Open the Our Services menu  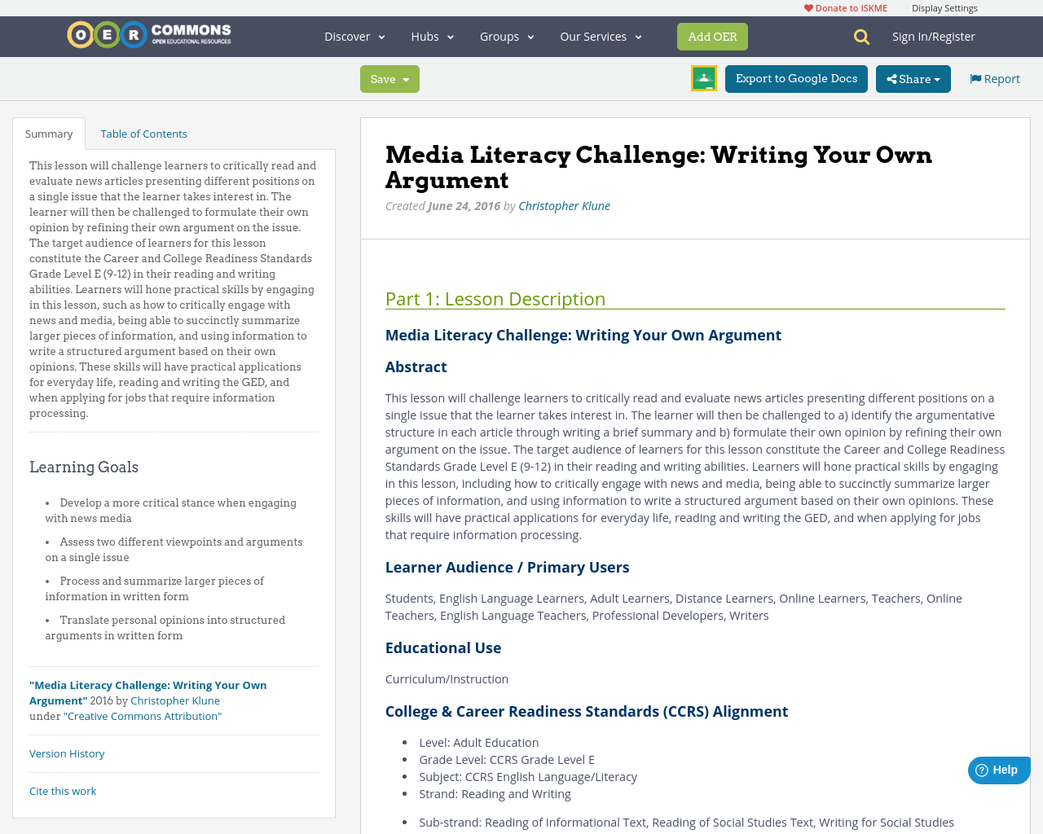pos(601,35)
